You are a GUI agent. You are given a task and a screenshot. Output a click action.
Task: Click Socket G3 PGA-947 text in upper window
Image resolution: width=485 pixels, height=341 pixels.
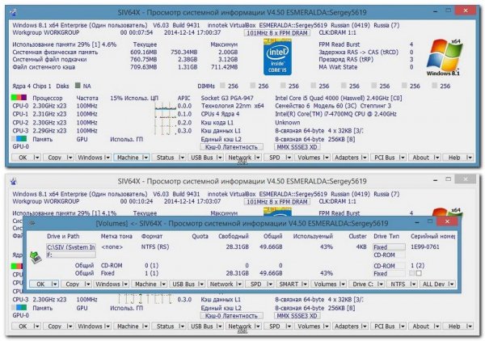click(x=227, y=98)
